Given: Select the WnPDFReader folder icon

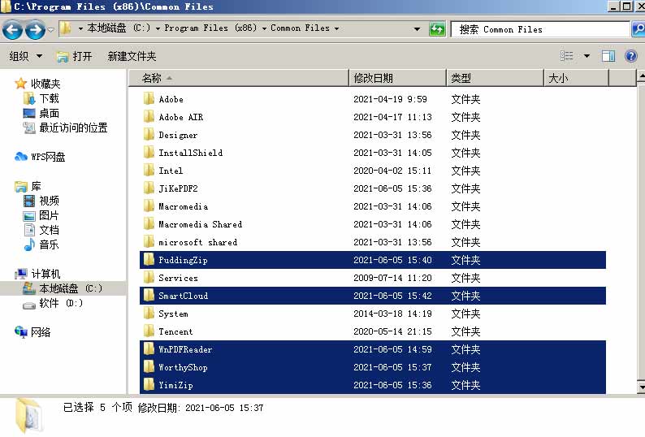Looking at the screenshot, I should click(x=149, y=349).
